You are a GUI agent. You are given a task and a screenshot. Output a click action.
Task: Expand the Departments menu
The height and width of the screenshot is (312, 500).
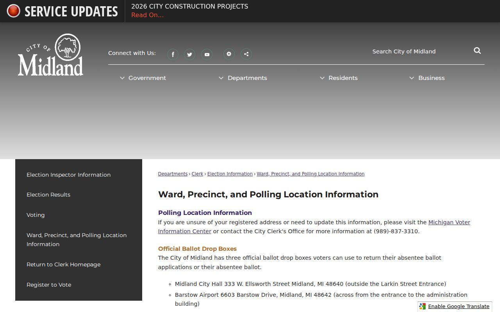243,78
